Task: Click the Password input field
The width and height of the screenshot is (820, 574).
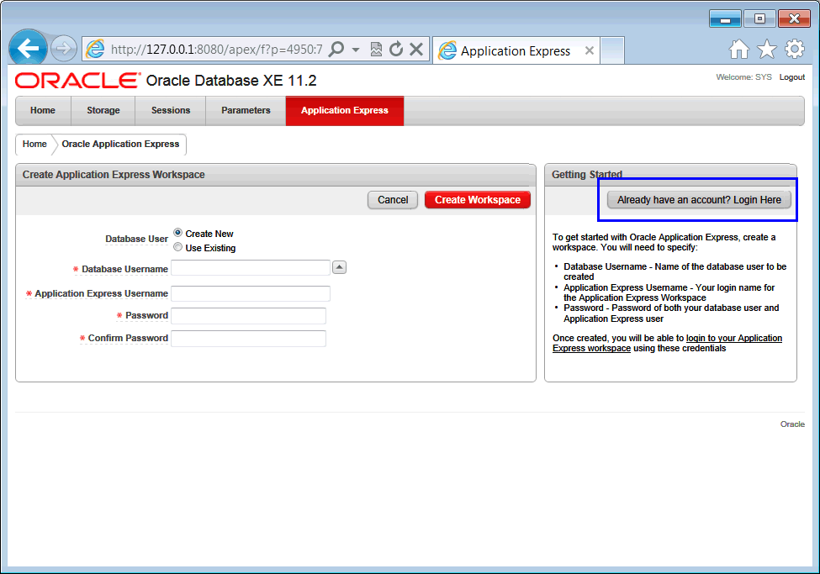Action: coord(248,316)
